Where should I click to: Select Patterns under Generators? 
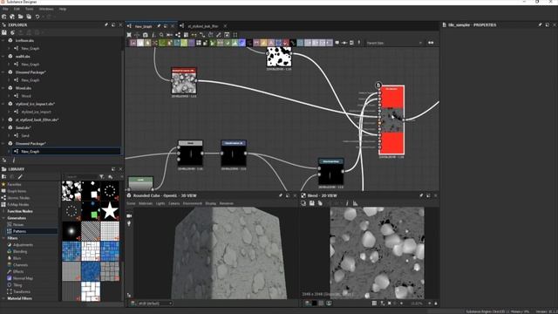(19, 231)
